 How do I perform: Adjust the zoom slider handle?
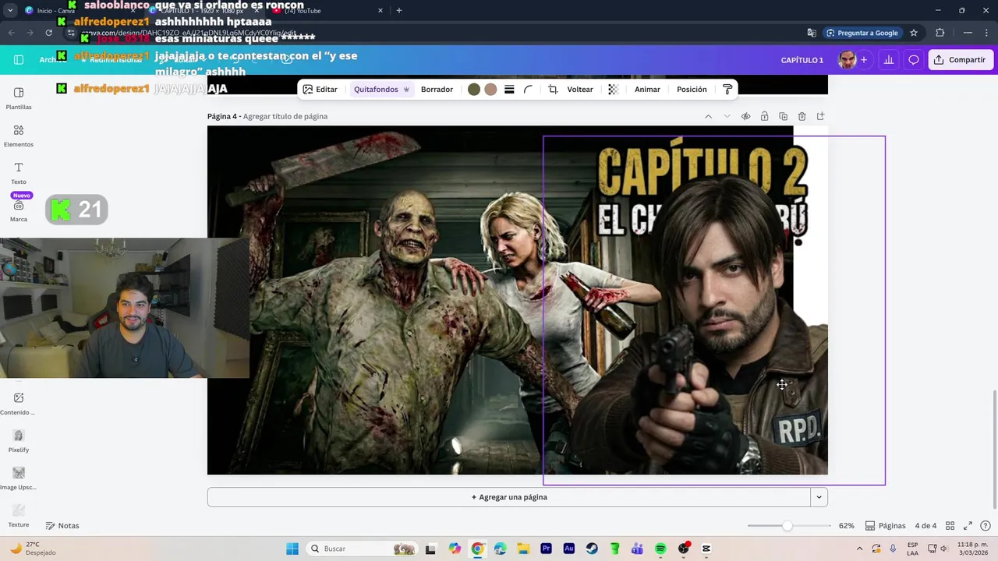(x=787, y=526)
